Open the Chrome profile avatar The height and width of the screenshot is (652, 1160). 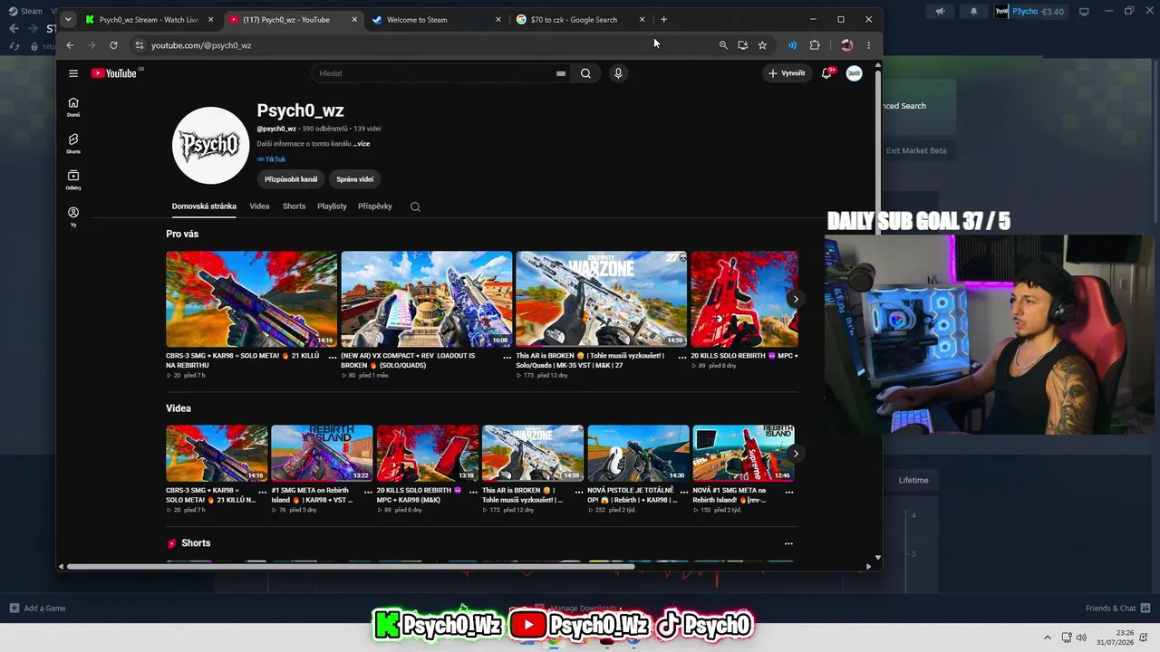[x=846, y=45]
